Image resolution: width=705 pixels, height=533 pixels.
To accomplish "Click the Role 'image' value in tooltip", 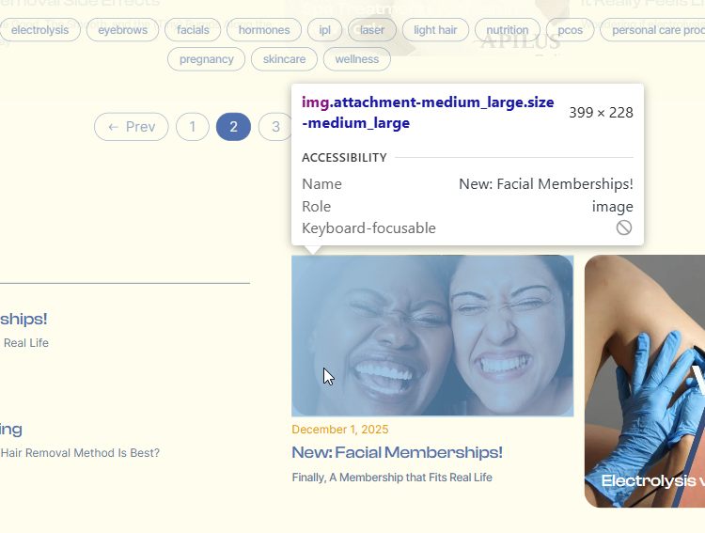I will pos(612,207).
